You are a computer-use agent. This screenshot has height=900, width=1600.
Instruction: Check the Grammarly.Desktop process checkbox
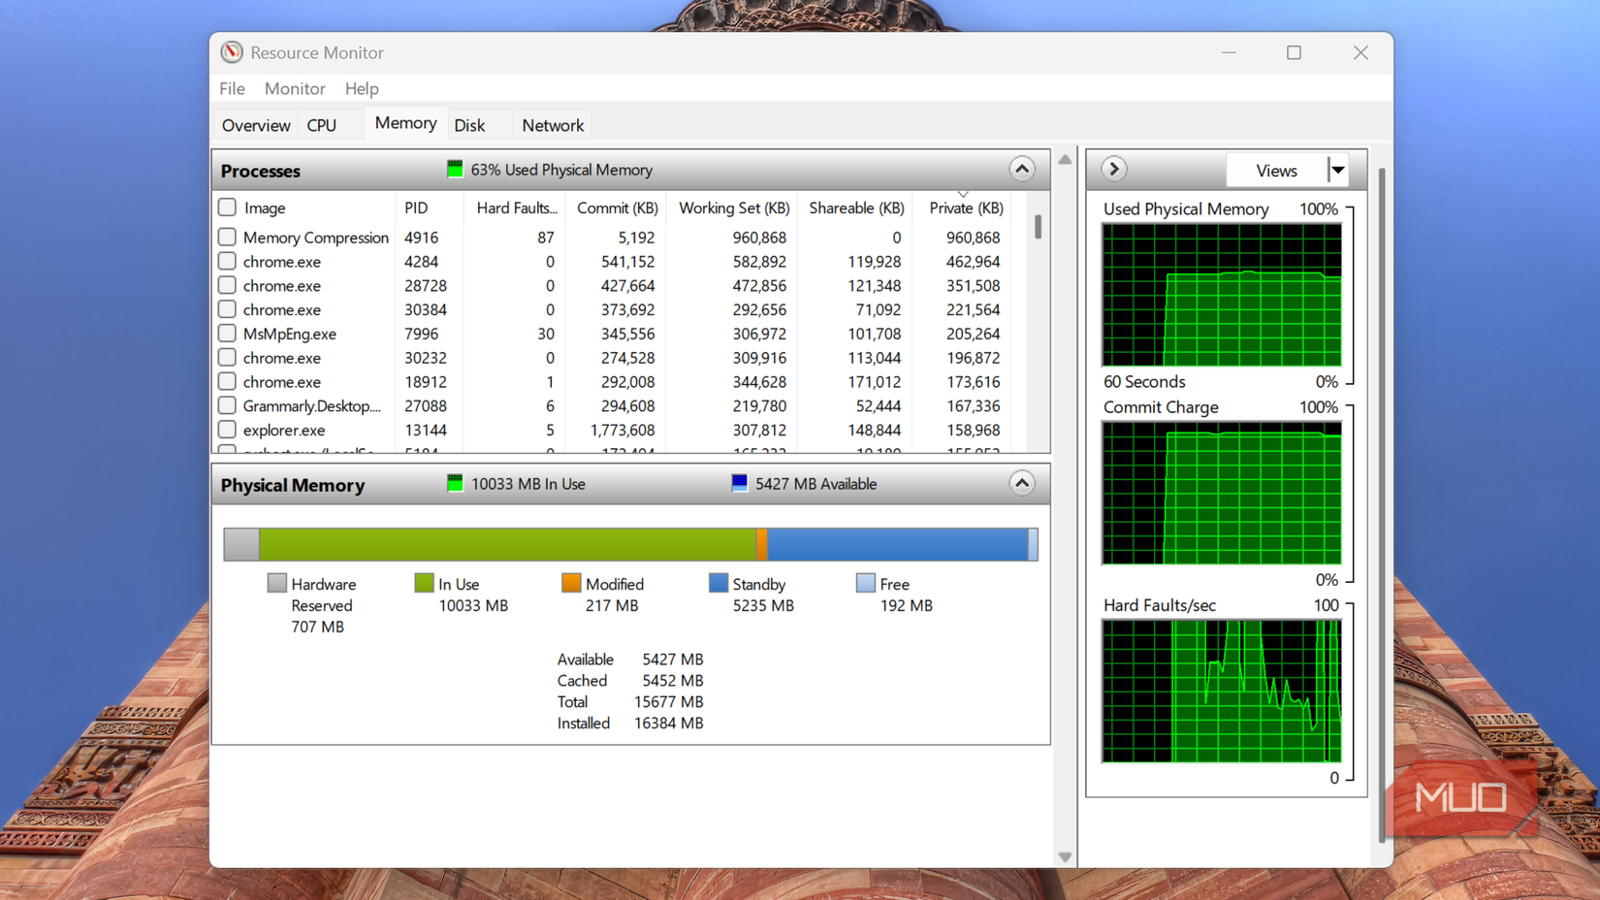(227, 405)
